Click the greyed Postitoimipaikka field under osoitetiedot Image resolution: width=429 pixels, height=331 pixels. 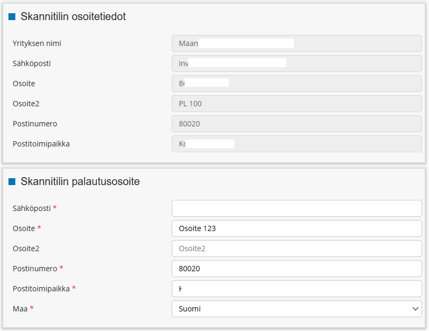(x=297, y=144)
